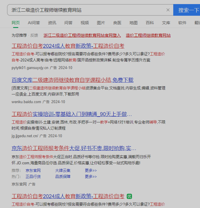Open suggested search 浙江二级造价工程师继续教育网站官网登入
Image resolution: width=200 pixels, height=208 pixels.
82,36
